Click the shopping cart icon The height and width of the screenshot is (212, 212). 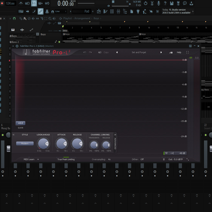coord(157,11)
